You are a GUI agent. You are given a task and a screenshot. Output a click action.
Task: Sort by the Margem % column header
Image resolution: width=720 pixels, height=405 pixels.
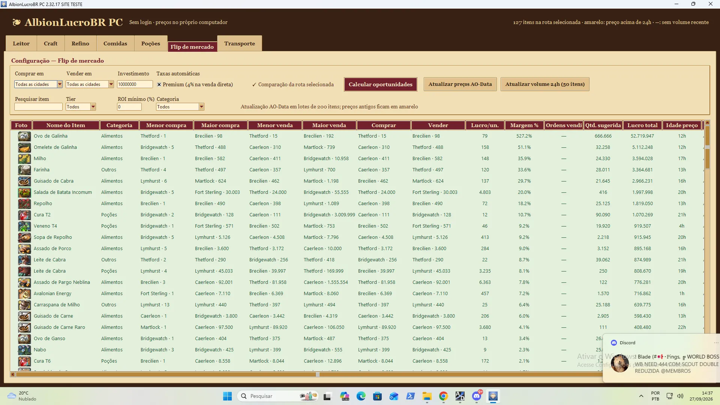(524, 125)
